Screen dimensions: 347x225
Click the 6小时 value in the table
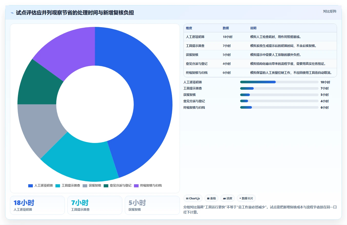(227, 73)
